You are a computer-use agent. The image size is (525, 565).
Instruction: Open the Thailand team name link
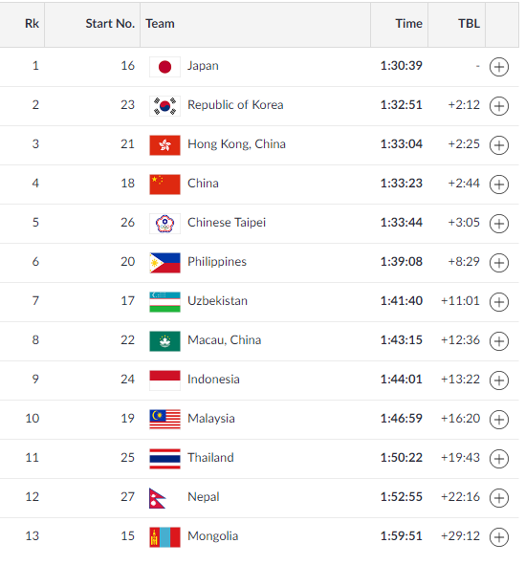(x=210, y=457)
